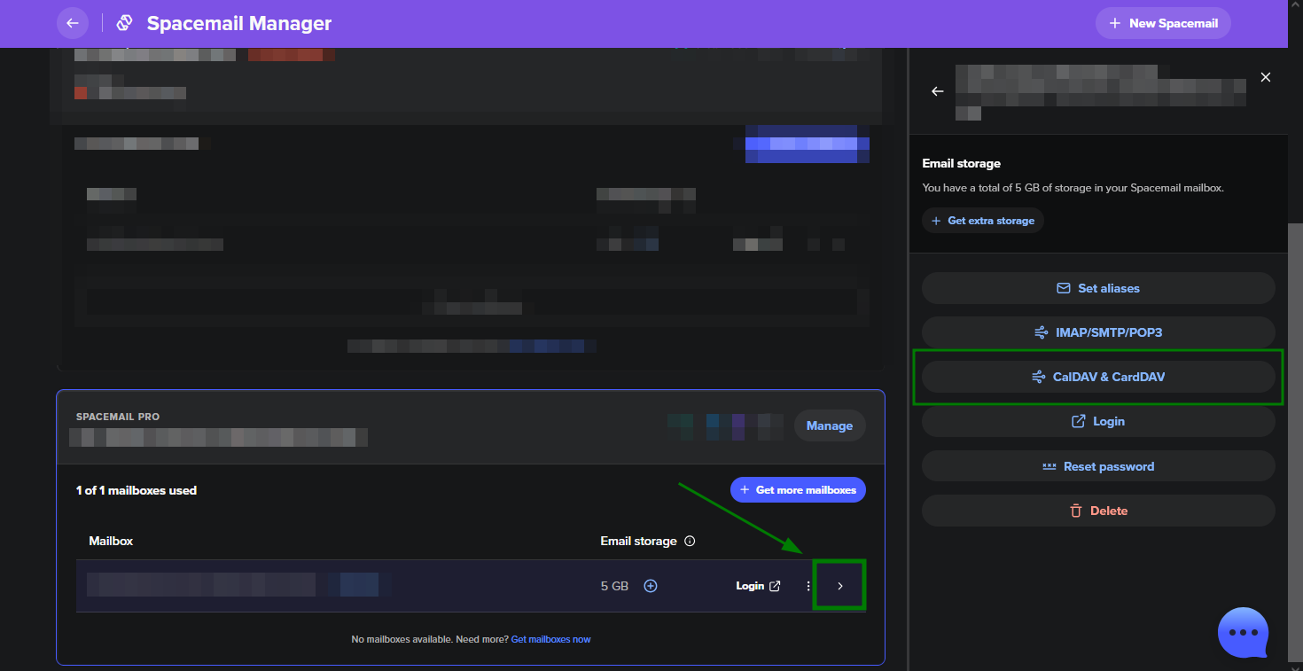Click the email storage info icon
The image size is (1303, 671).
690,541
